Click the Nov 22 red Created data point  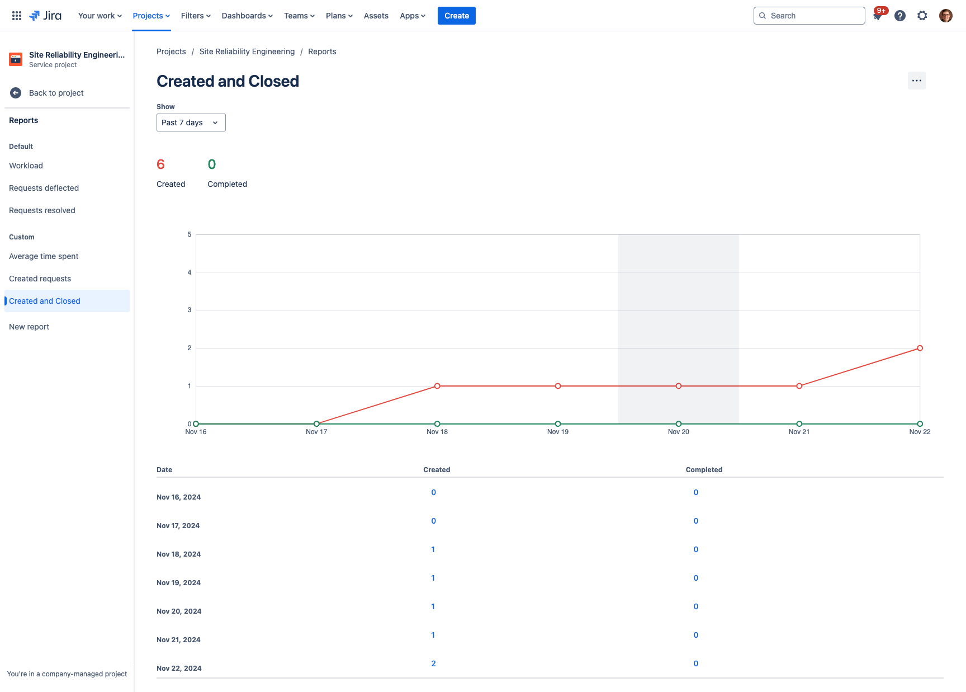point(920,348)
